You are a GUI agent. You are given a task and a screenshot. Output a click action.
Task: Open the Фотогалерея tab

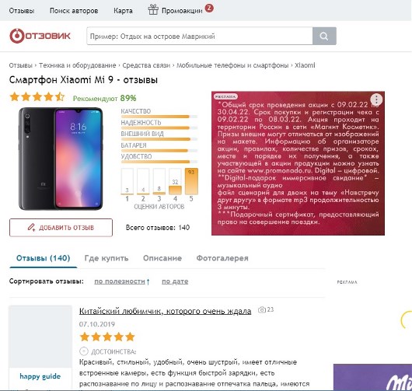(x=222, y=258)
